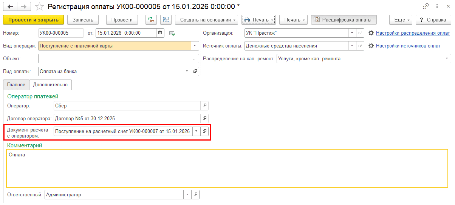Click into the Комментарий text area
Image resolution: width=455 pixels, height=205 pixels.
(x=227, y=168)
